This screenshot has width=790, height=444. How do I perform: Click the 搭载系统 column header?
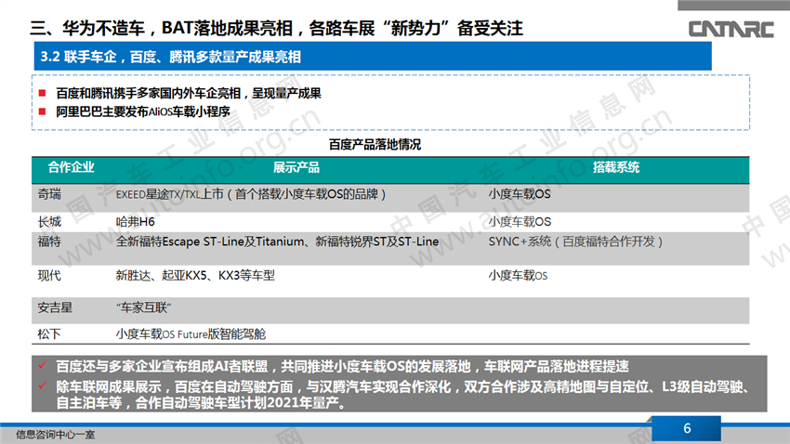[615, 167]
